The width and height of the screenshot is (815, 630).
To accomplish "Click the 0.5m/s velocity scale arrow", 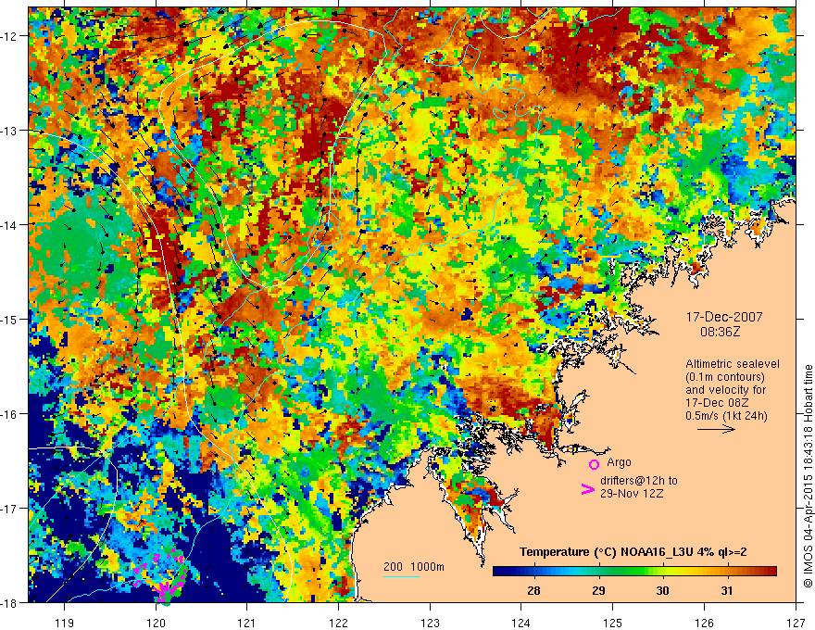I will pyautogui.click(x=716, y=429).
